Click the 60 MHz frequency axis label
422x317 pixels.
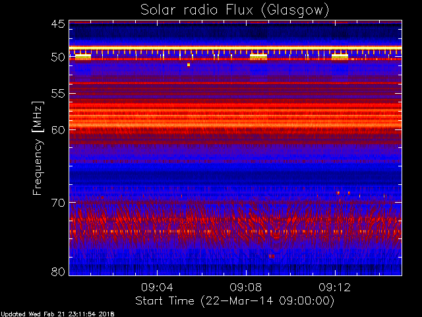point(58,130)
